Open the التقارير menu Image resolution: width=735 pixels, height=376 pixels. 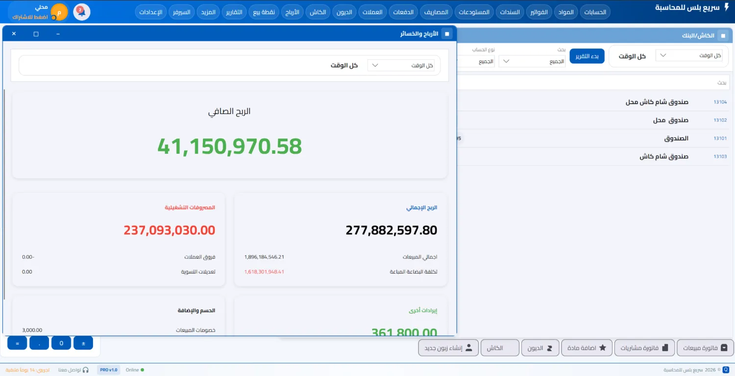pyautogui.click(x=235, y=12)
